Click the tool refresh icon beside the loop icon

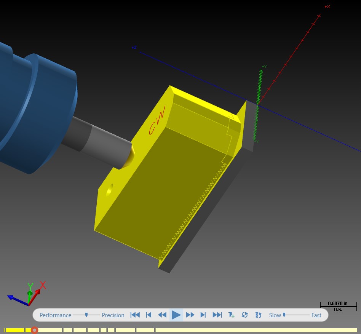(258, 315)
